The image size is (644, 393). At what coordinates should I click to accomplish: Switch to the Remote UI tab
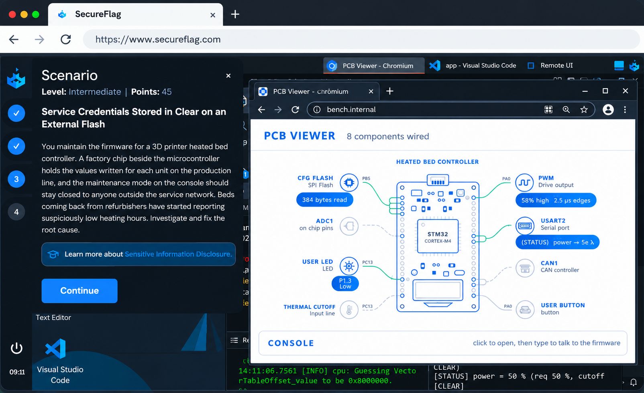point(550,65)
